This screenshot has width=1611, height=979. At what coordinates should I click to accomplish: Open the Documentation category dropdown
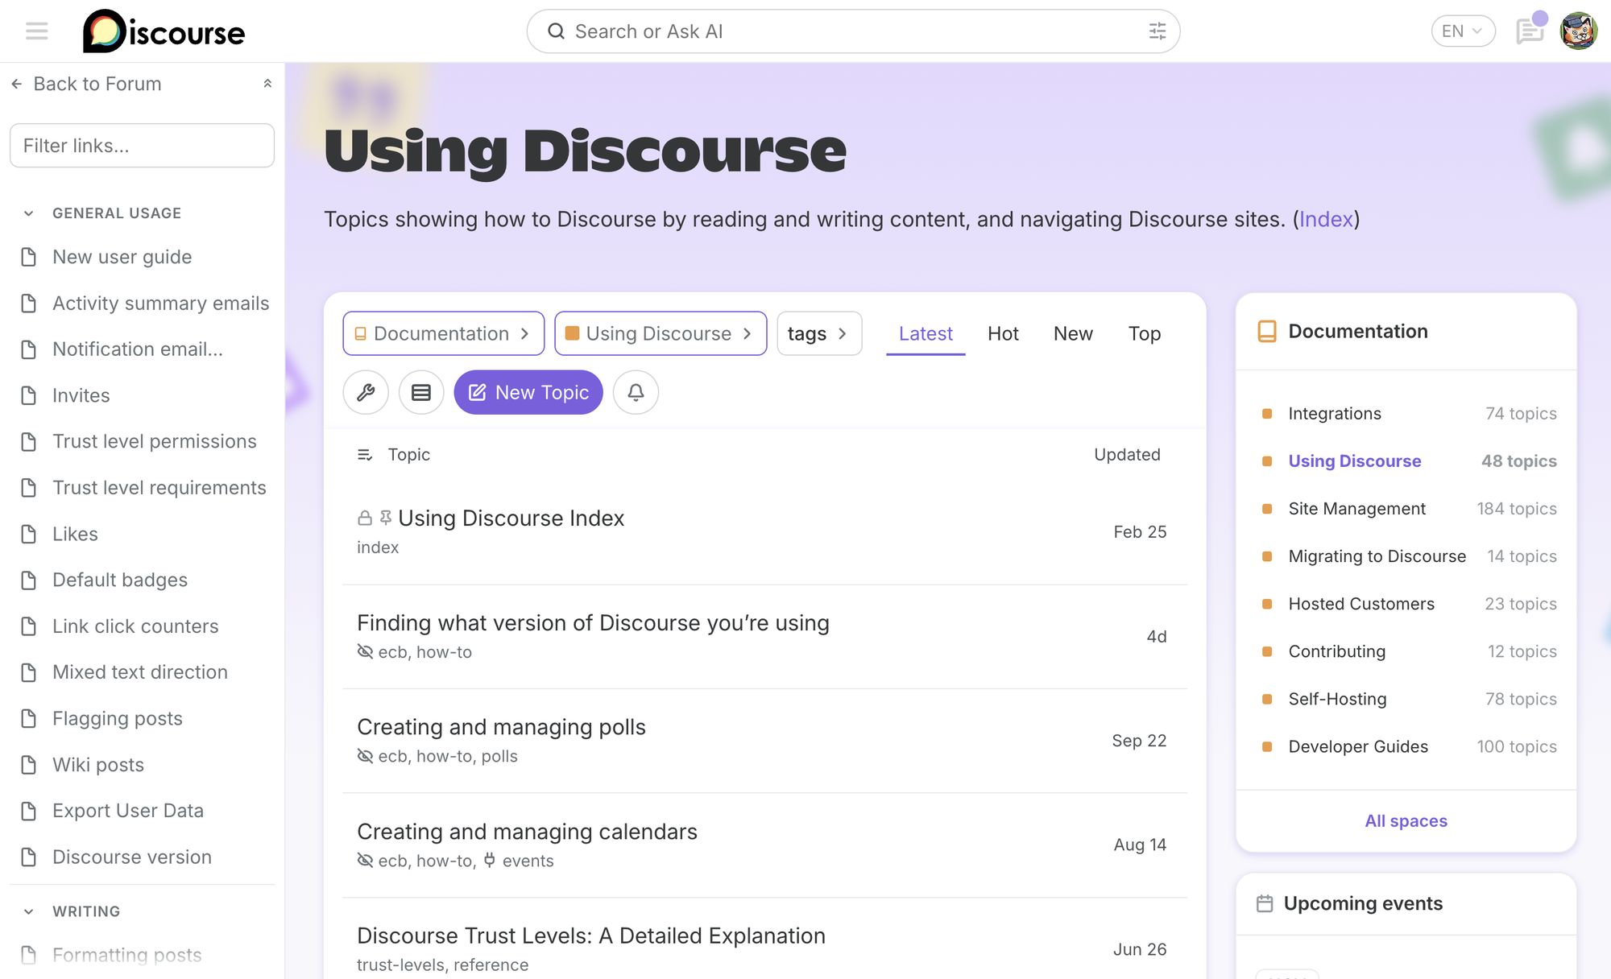(443, 333)
